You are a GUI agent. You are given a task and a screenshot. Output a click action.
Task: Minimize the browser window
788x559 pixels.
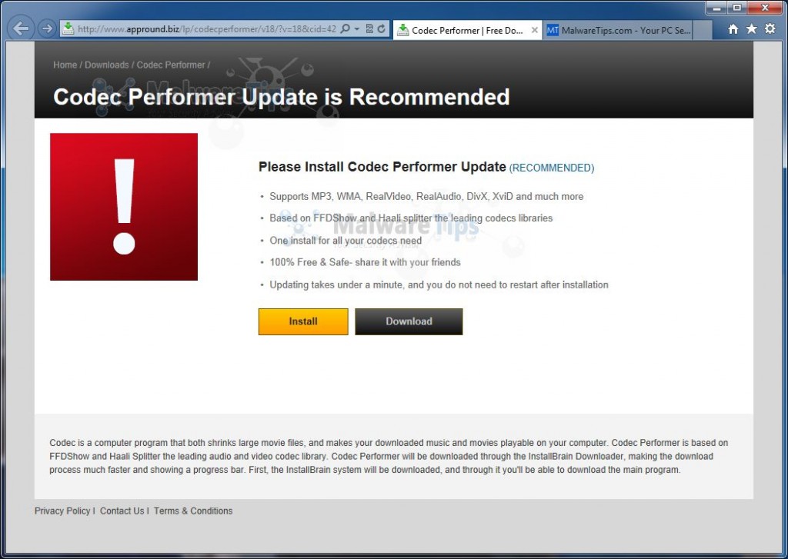click(716, 8)
